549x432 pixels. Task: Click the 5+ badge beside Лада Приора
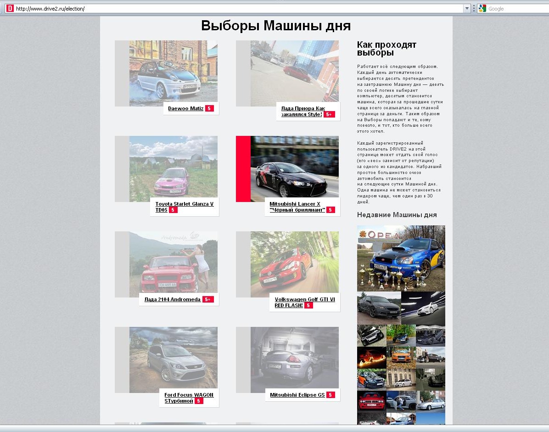click(329, 114)
